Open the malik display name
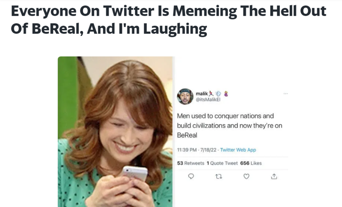 pos(202,94)
